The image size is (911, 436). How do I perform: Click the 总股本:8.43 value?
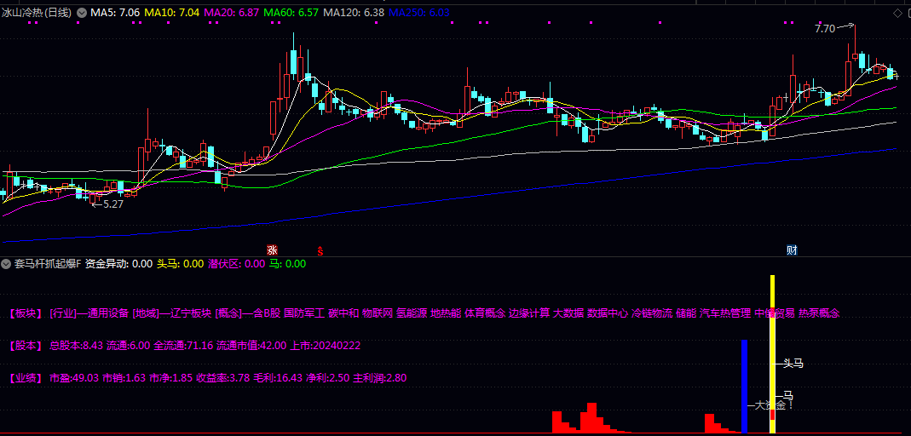76,346
